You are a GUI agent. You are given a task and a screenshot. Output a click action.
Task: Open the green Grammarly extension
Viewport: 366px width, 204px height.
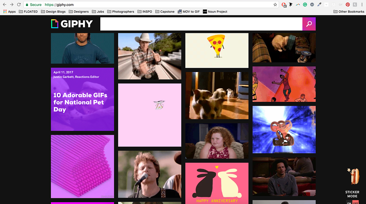click(x=305, y=5)
